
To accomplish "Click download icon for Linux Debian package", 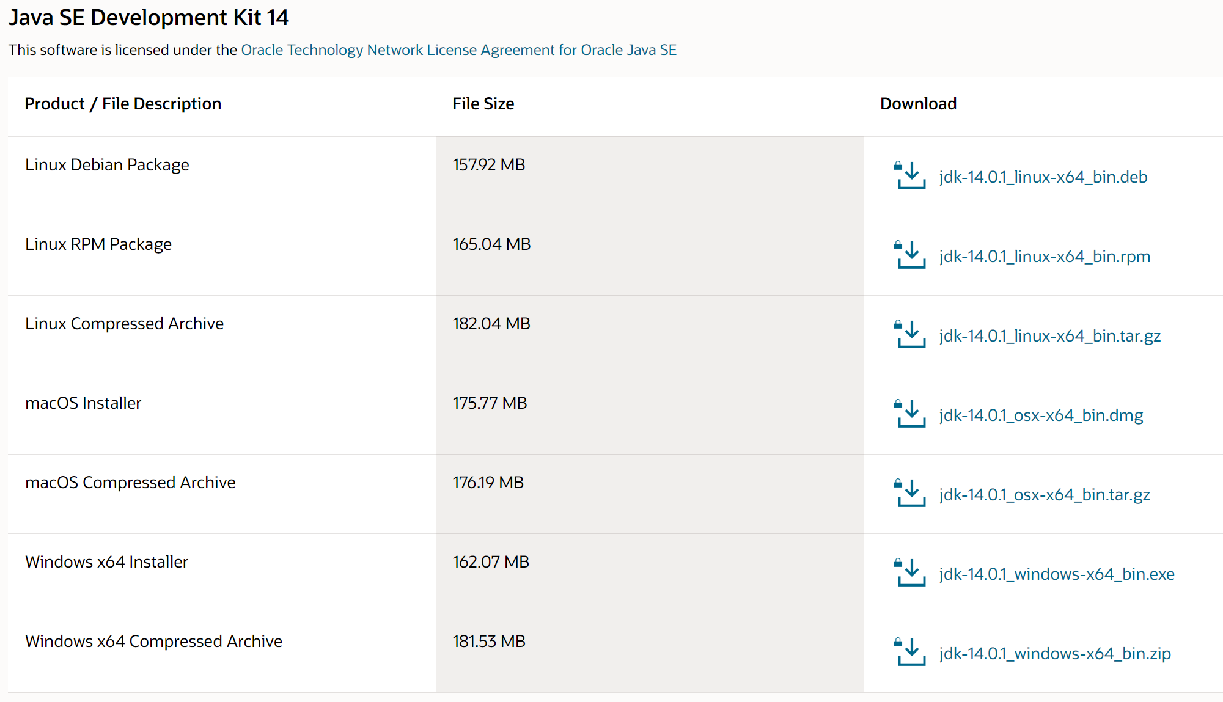I will 910,176.
